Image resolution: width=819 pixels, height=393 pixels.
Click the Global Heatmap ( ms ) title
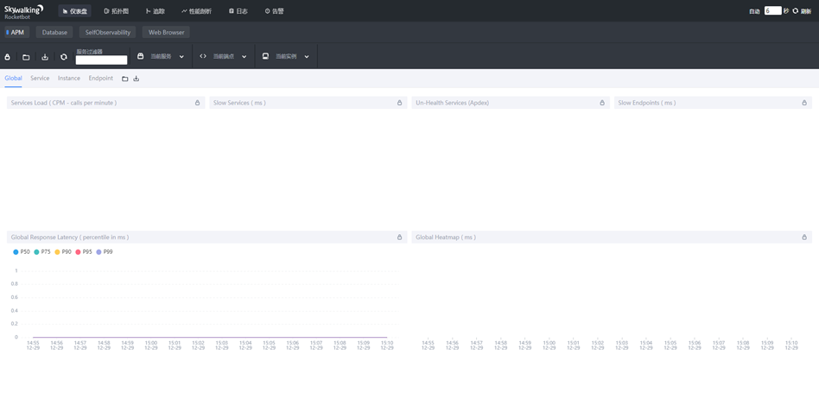(446, 237)
